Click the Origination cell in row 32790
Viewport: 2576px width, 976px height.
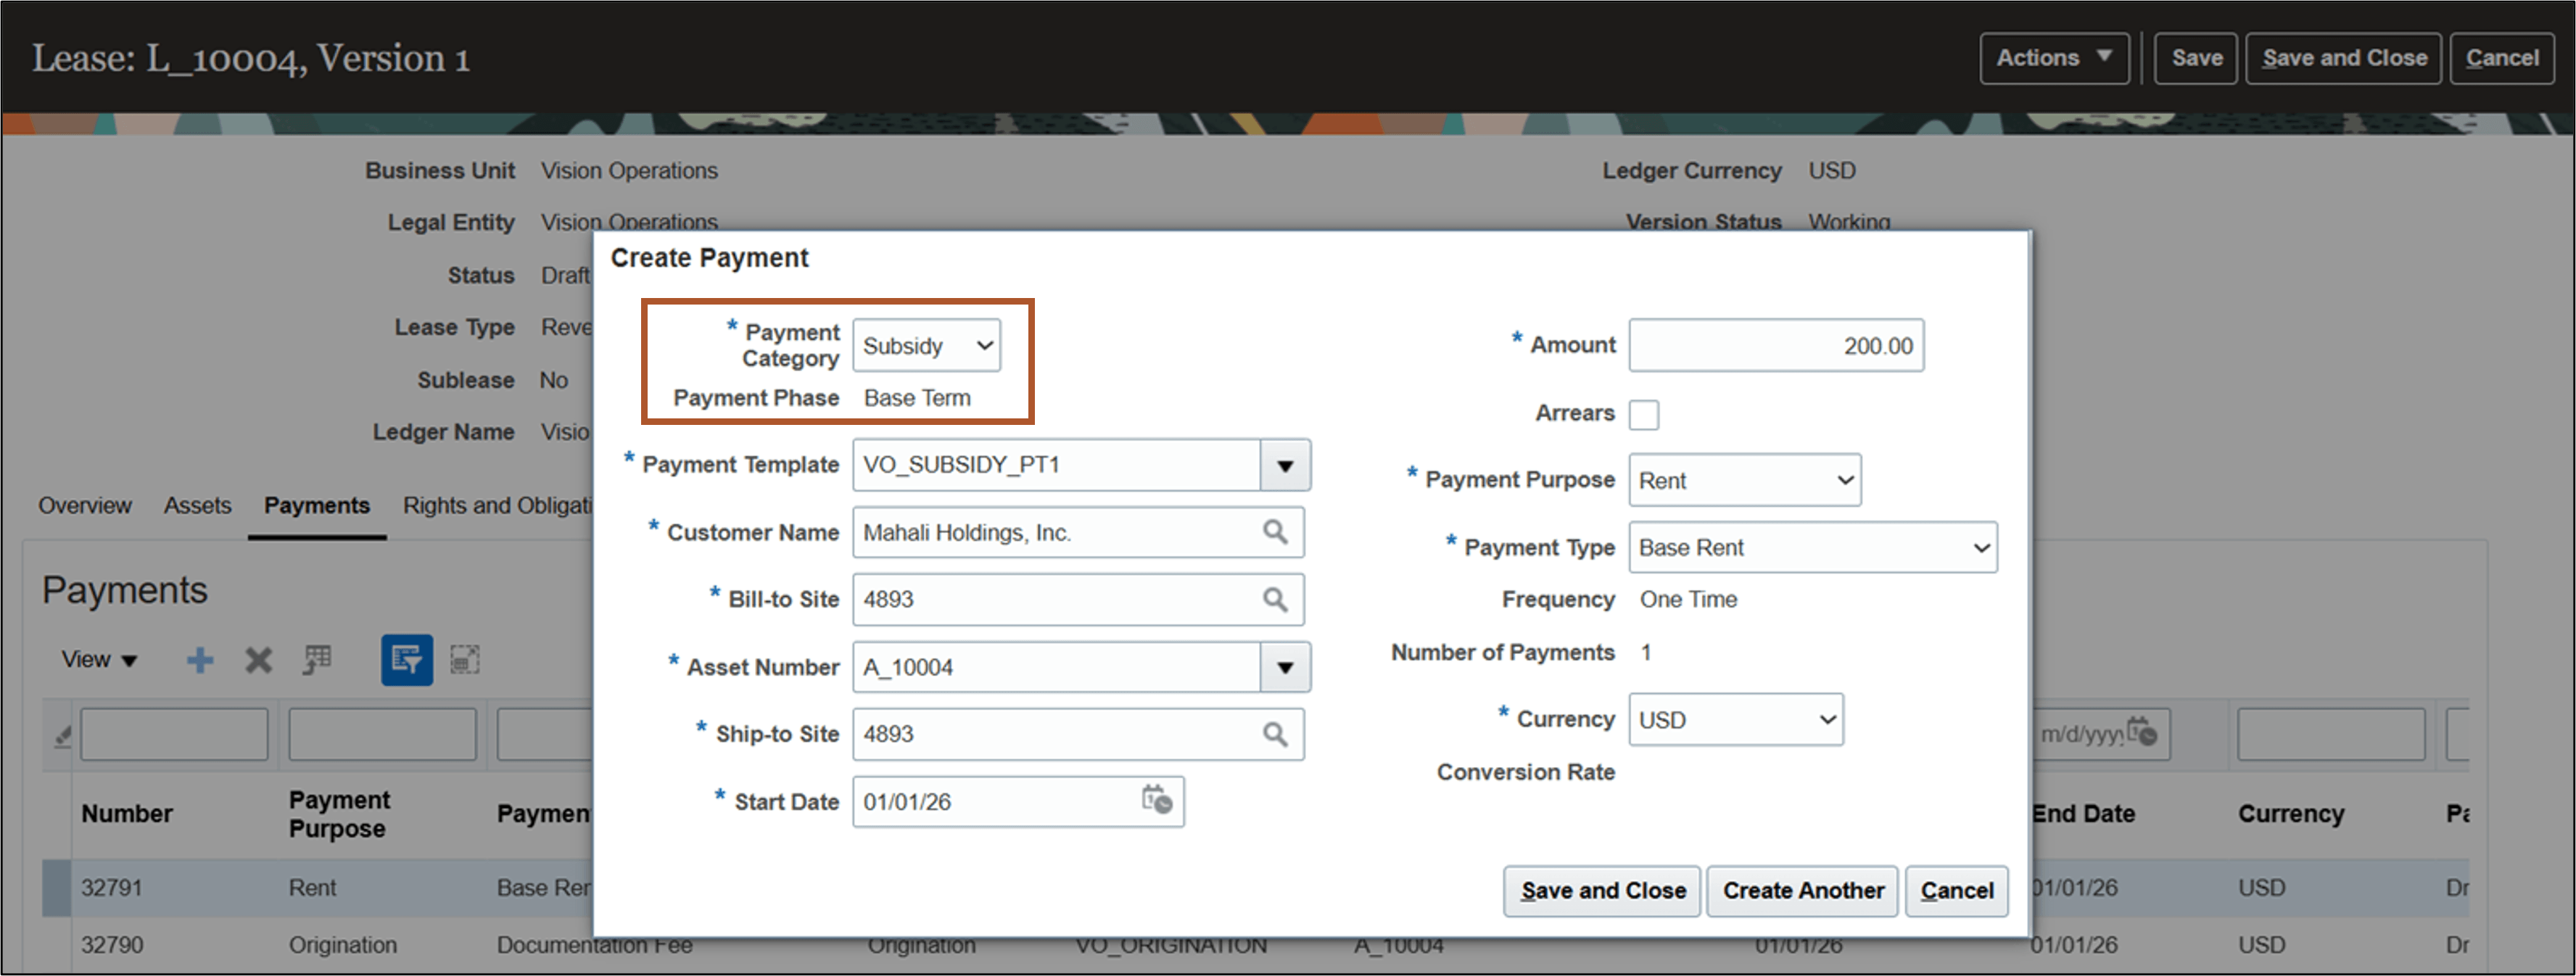coord(343,945)
